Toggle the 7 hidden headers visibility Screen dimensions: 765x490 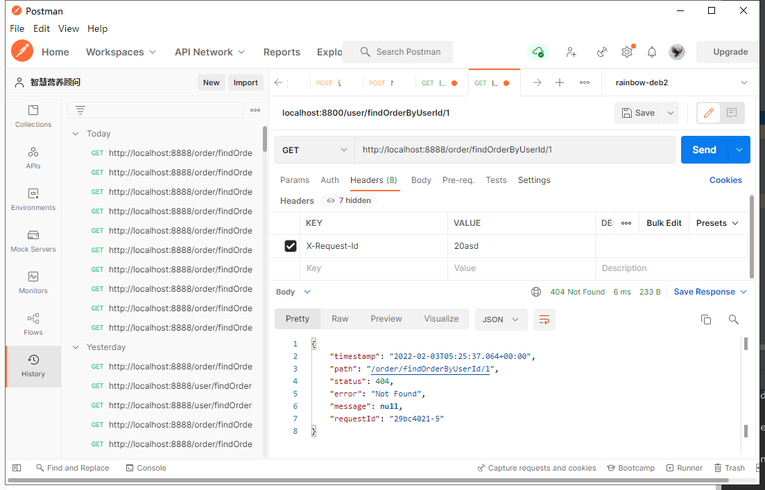(349, 201)
